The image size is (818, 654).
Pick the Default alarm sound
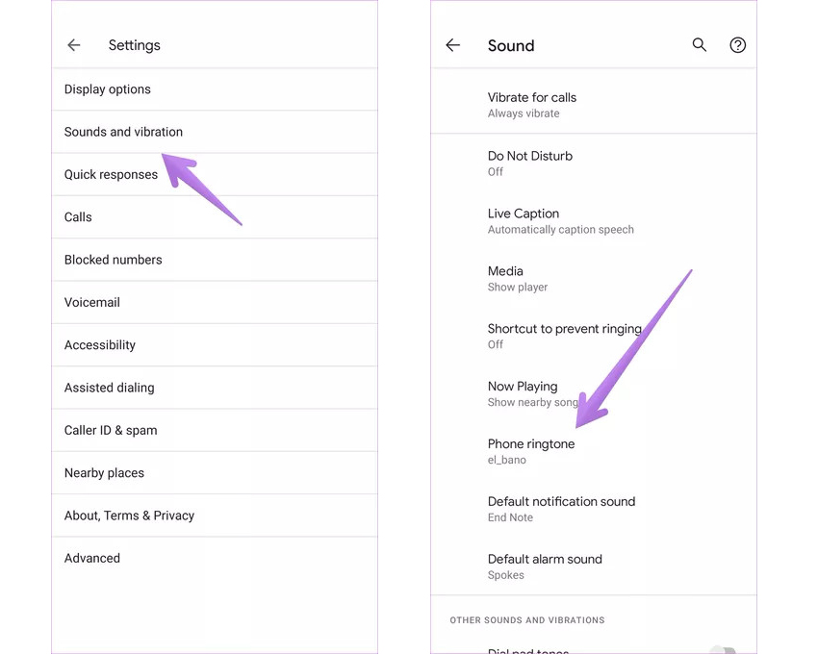(545, 566)
